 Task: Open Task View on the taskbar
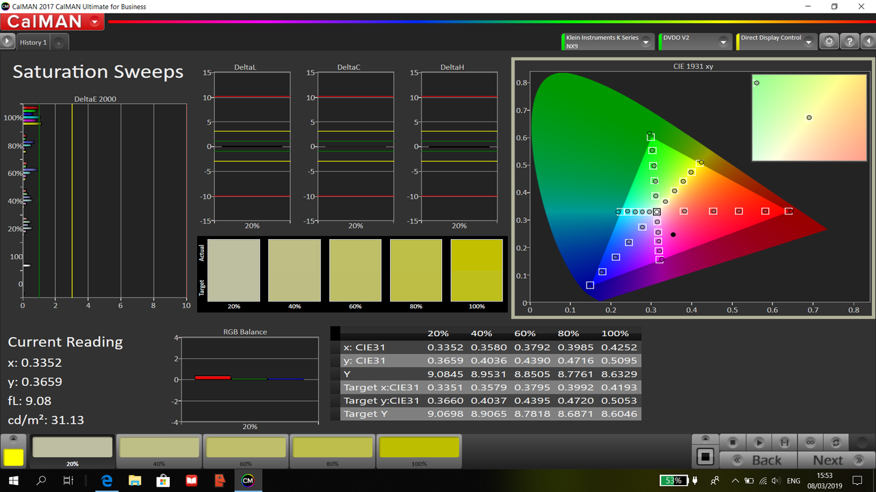coord(68,480)
